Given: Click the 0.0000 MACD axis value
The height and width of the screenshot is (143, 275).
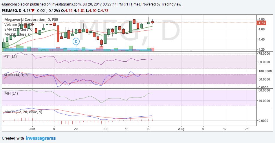Looking at the screenshot, I should point(263,121).
